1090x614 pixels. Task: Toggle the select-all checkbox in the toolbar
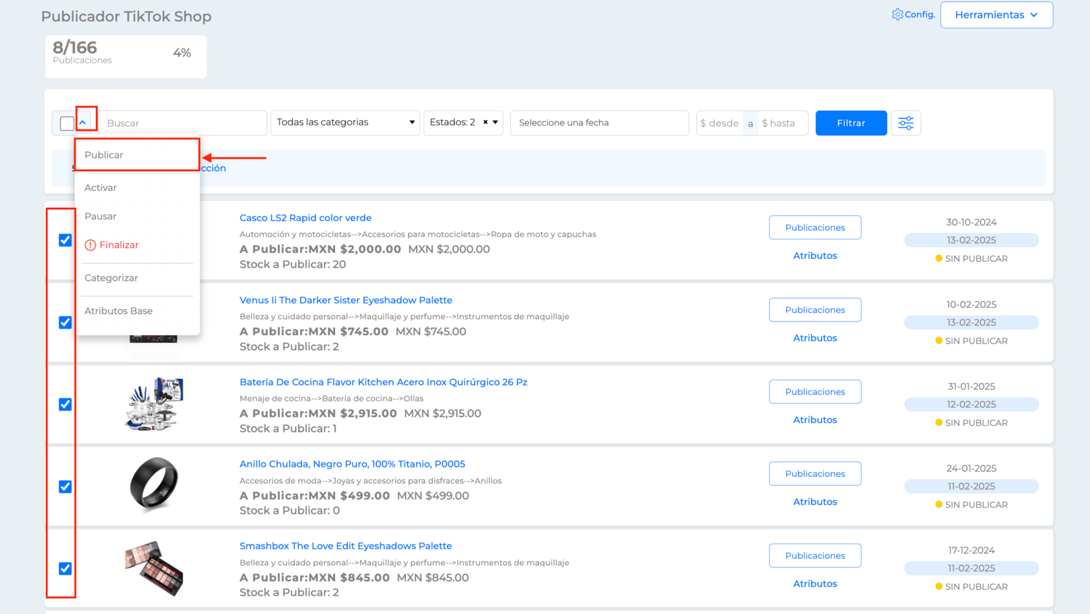click(67, 123)
